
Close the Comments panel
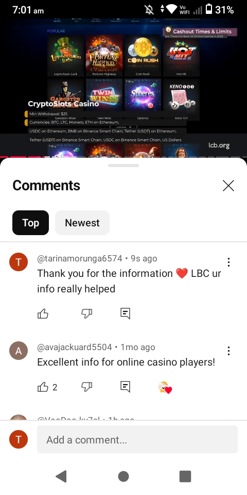(x=228, y=186)
